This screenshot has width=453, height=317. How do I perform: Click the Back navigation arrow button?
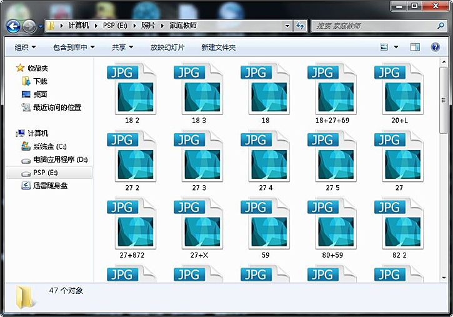point(13,26)
